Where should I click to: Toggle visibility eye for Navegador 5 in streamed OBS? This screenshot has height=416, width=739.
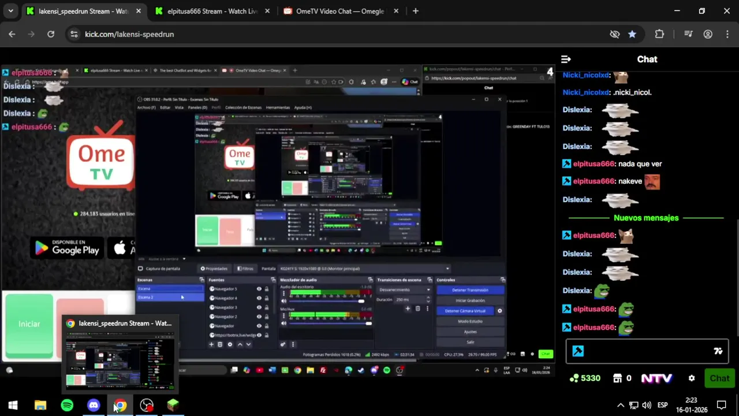pos(259,289)
